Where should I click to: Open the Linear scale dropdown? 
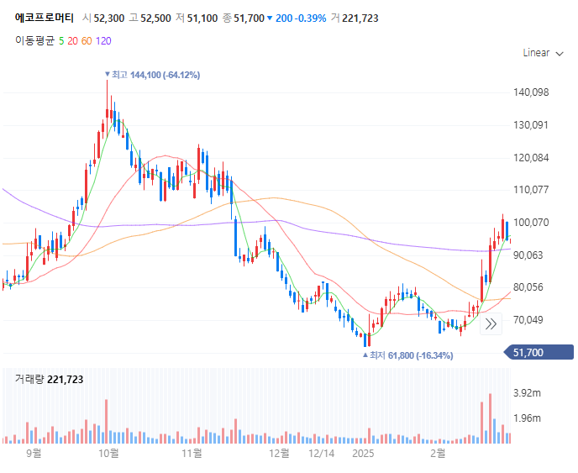click(543, 53)
